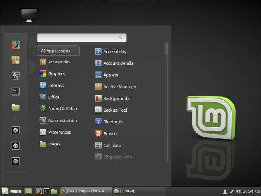
Task: Click the Quit power icon in the sidebar
Action: (15, 161)
